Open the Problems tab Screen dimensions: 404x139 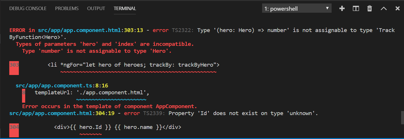click(67, 8)
